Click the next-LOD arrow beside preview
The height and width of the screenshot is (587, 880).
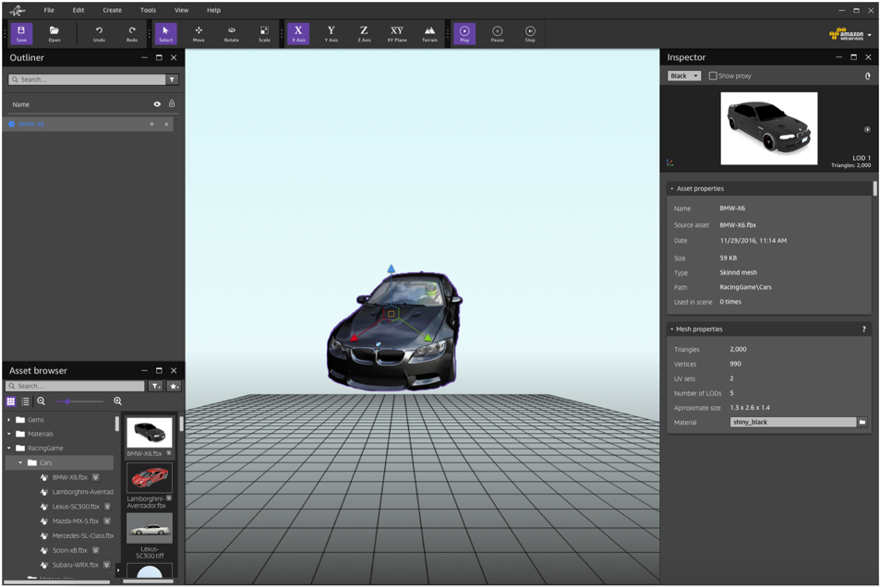click(x=867, y=129)
